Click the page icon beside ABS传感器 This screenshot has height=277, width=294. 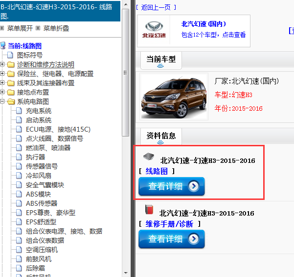pos(19,203)
